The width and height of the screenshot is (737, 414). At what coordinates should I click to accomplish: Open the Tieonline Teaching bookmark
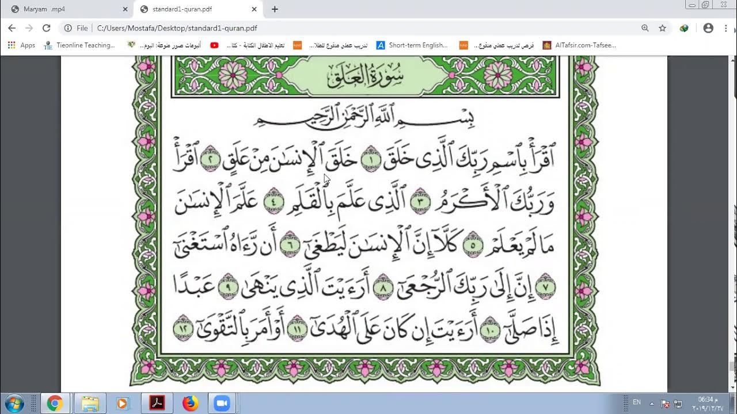(79, 45)
